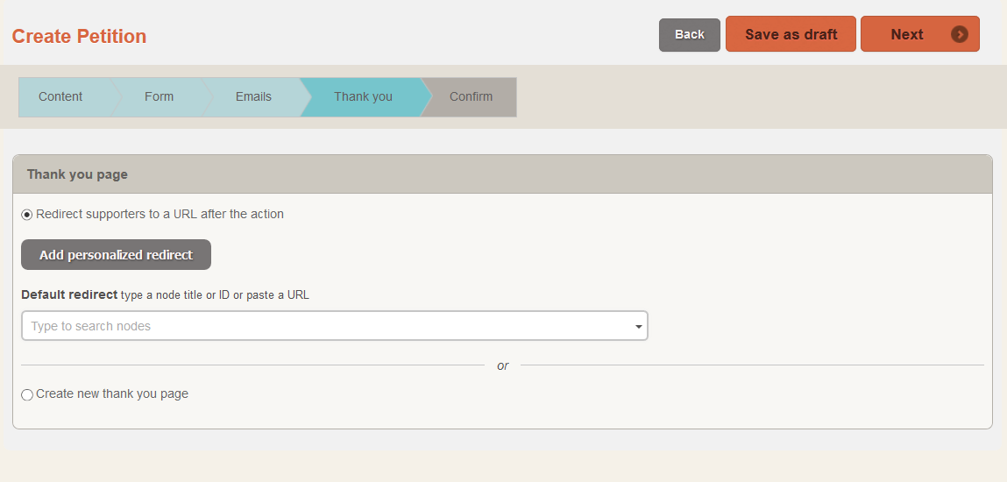Open the Default redirect dropdown arrow
Viewport: 1007px width, 482px height.
(638, 327)
